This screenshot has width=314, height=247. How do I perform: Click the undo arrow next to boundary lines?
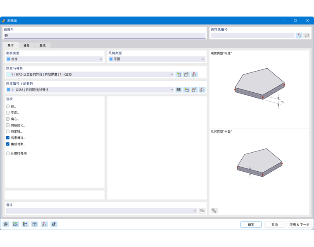click(x=307, y=36)
